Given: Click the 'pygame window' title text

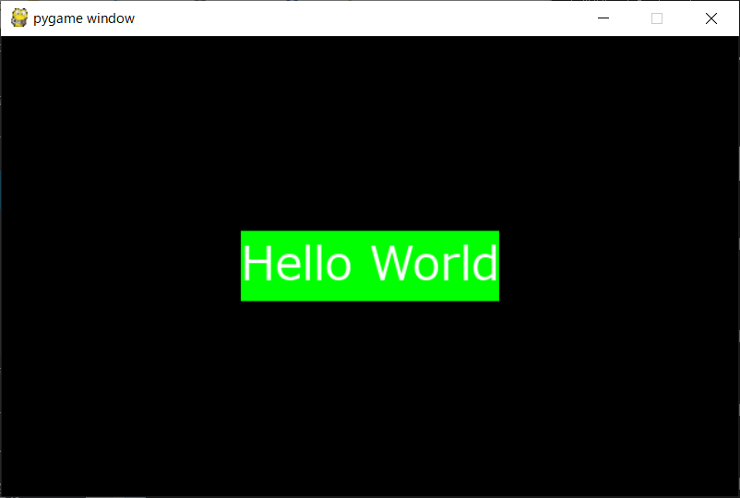Looking at the screenshot, I should pyautogui.click(x=84, y=18).
